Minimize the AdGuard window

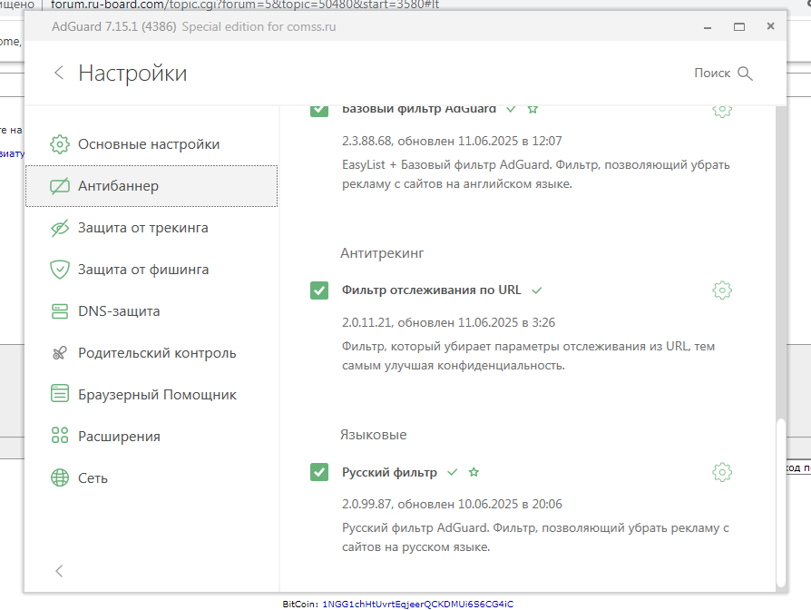click(708, 27)
